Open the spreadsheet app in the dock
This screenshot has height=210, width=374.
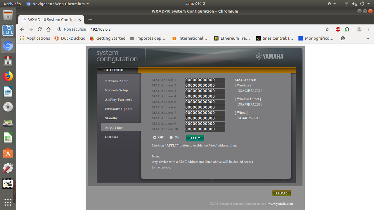click(x=8, y=138)
